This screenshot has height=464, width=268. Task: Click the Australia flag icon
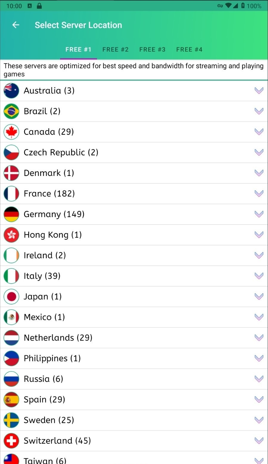pyautogui.click(x=11, y=91)
